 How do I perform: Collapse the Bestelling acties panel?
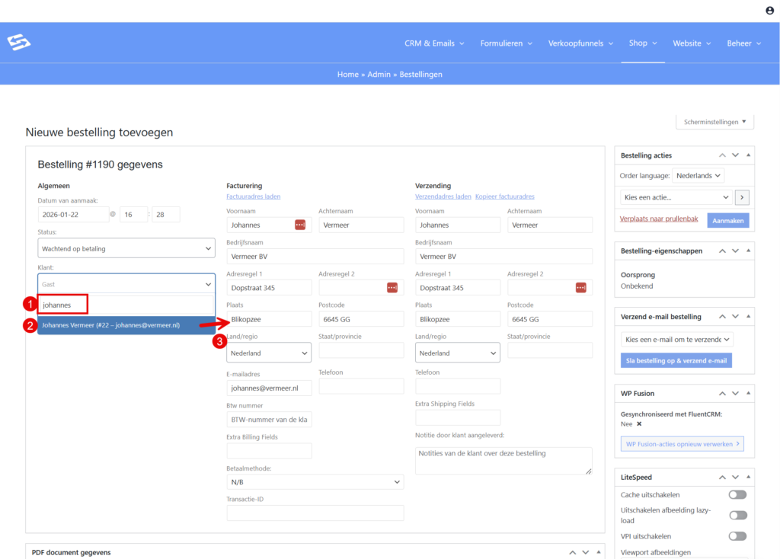tap(748, 155)
